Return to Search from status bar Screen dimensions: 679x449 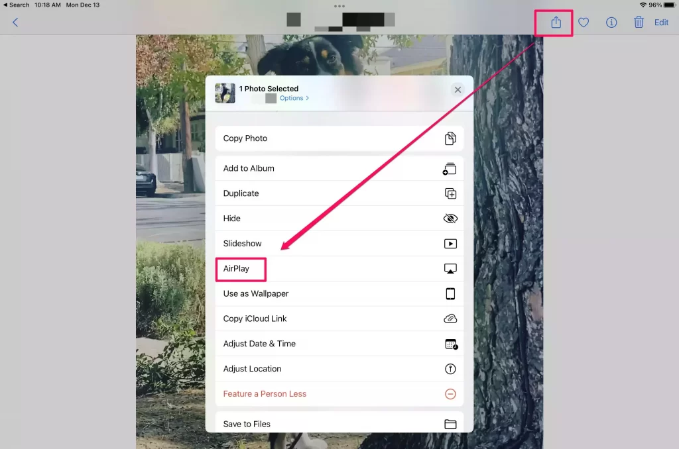click(x=17, y=5)
